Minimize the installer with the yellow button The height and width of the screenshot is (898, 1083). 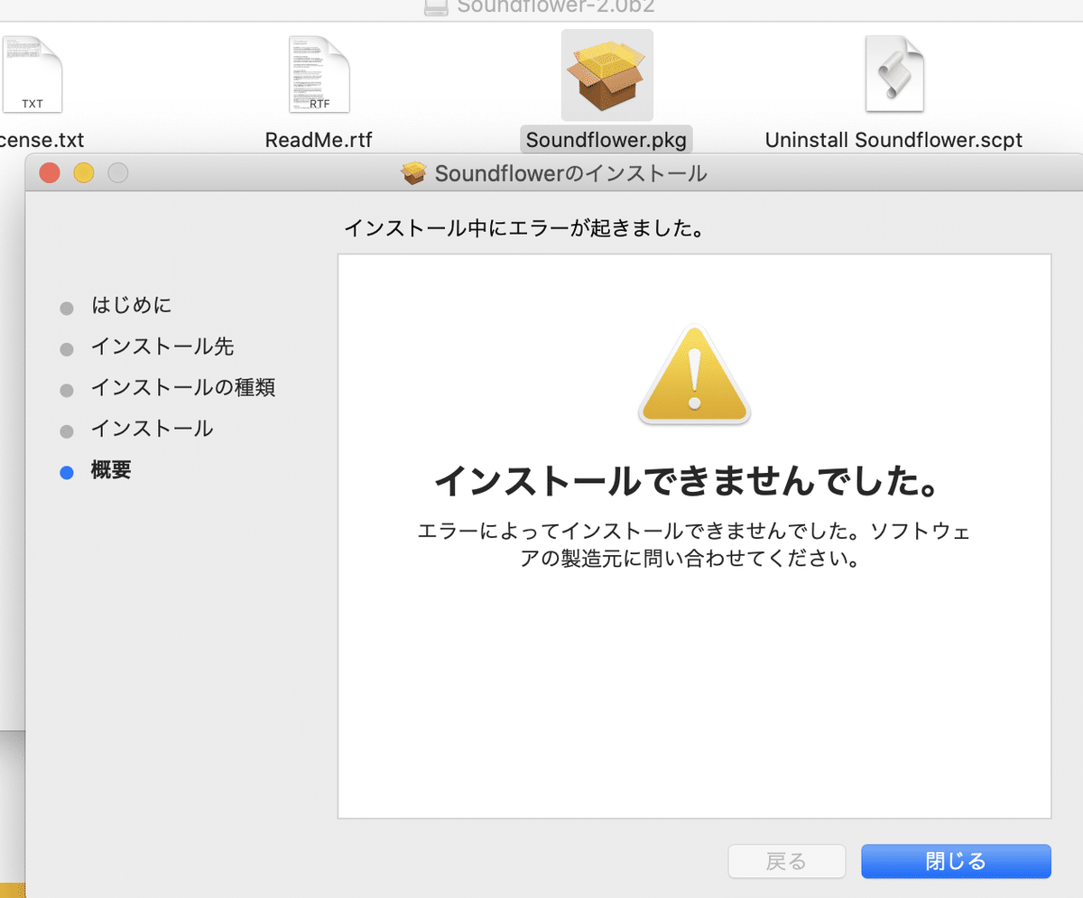84,172
